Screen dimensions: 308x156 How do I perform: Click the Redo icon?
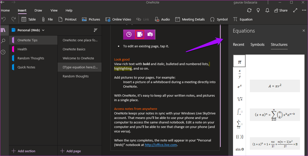click(x=14, y=19)
